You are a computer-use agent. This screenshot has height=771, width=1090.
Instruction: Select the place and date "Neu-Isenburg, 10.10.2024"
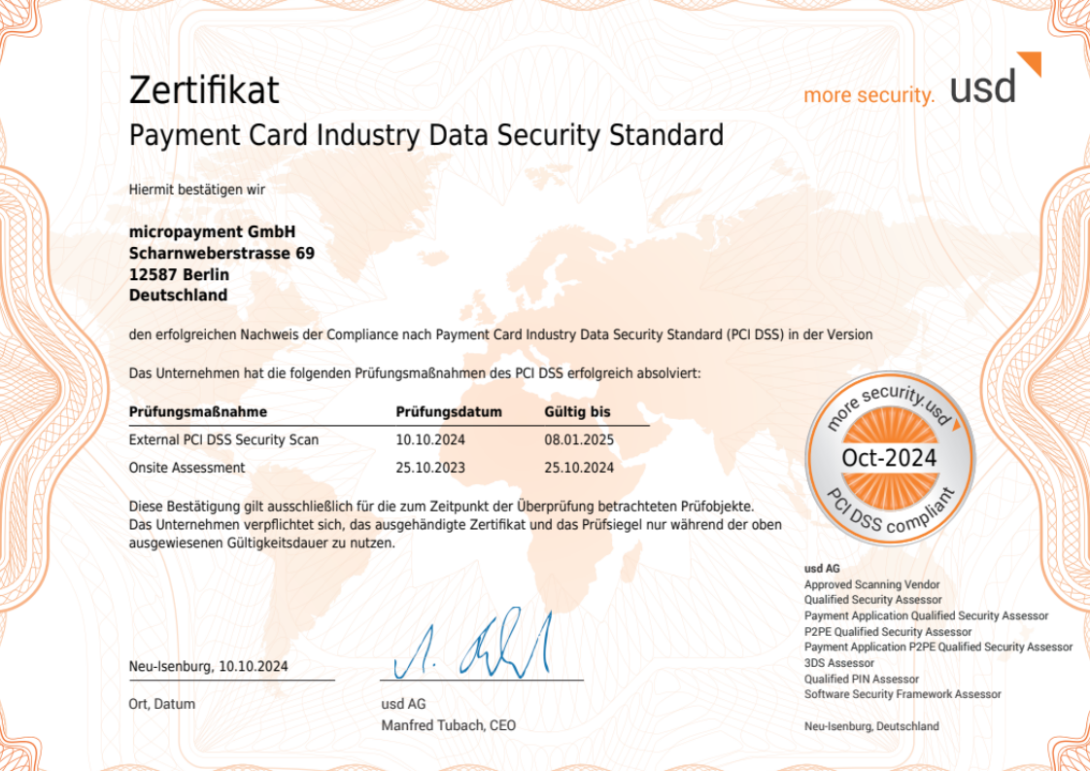(209, 667)
